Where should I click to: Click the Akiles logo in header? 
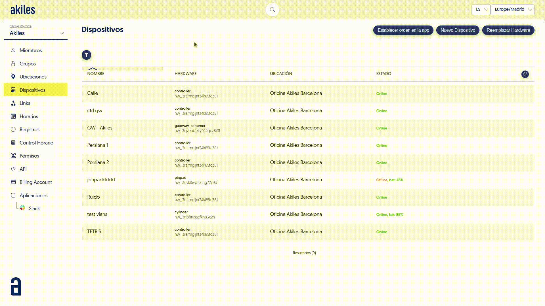tap(23, 10)
